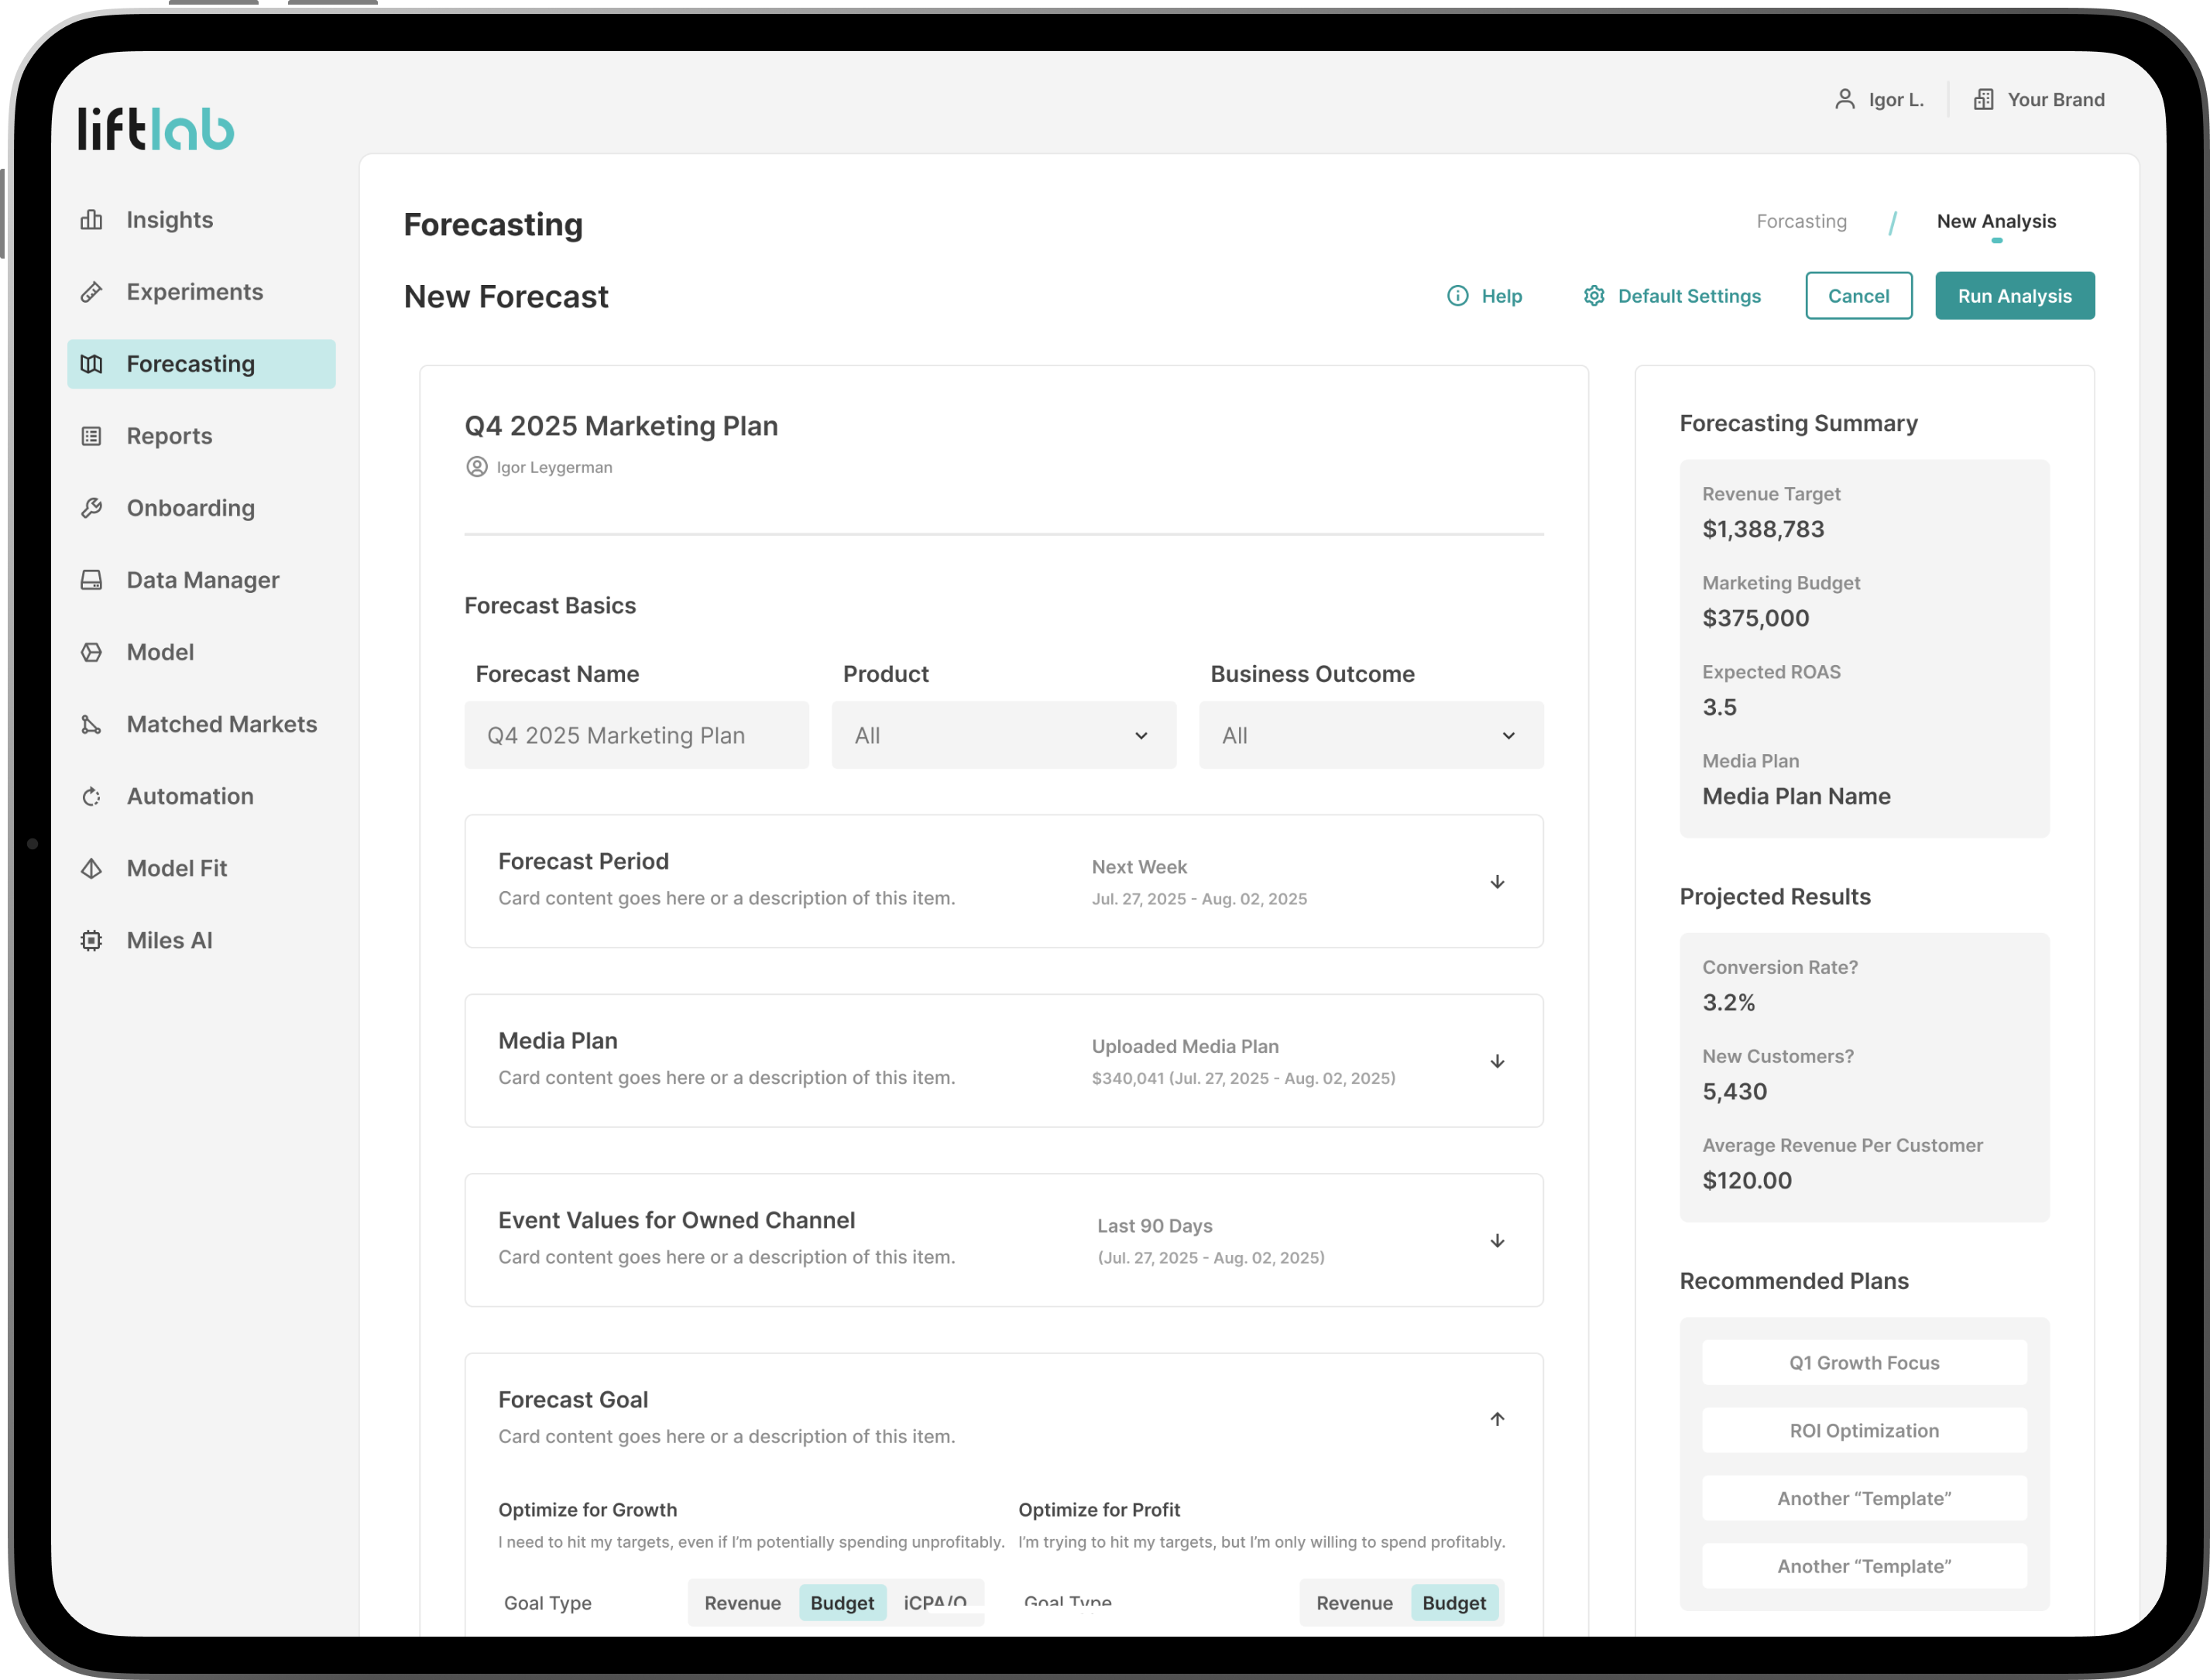Select Budget goal type under Optimize for Growth
Viewport: 2210px width, 1680px height.
click(842, 1603)
